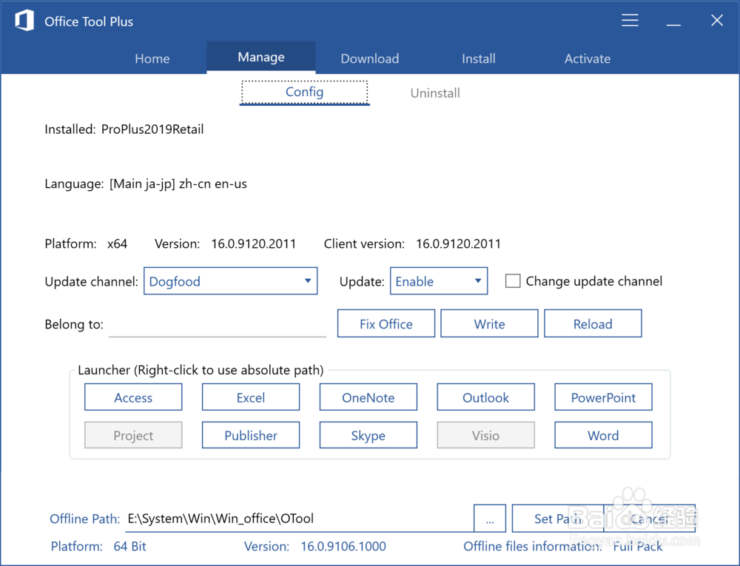Click the Reload button
This screenshot has width=740, height=566.
click(x=593, y=323)
